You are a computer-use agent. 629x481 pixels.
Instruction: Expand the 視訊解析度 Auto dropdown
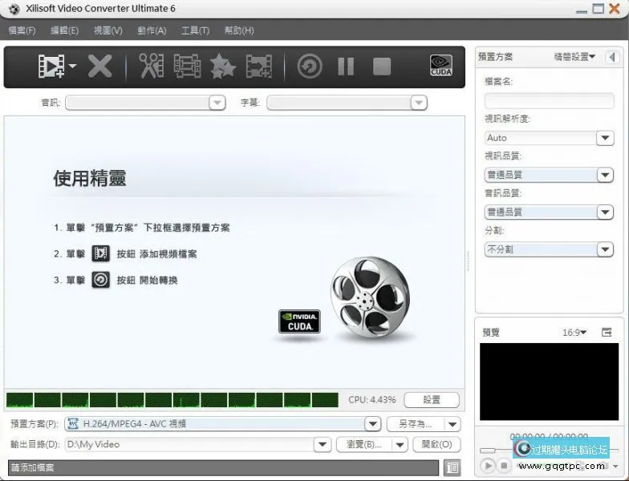click(605, 138)
